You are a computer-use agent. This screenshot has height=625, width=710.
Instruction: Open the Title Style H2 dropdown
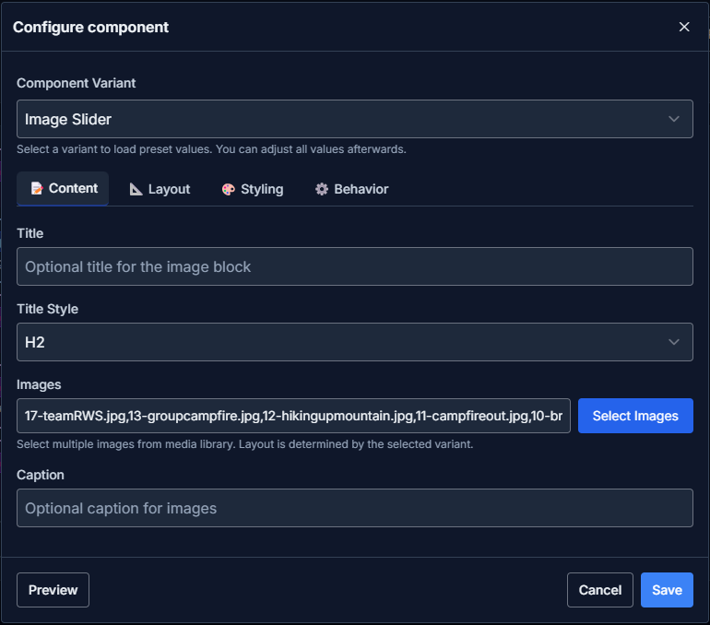point(354,342)
